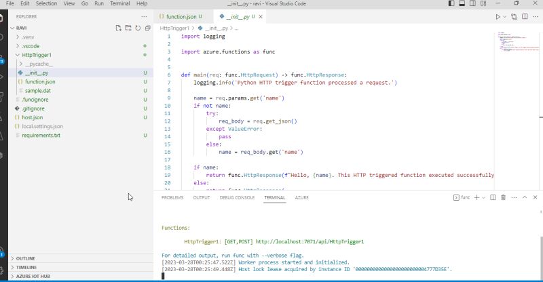Open the Run menu

(x=99, y=3)
